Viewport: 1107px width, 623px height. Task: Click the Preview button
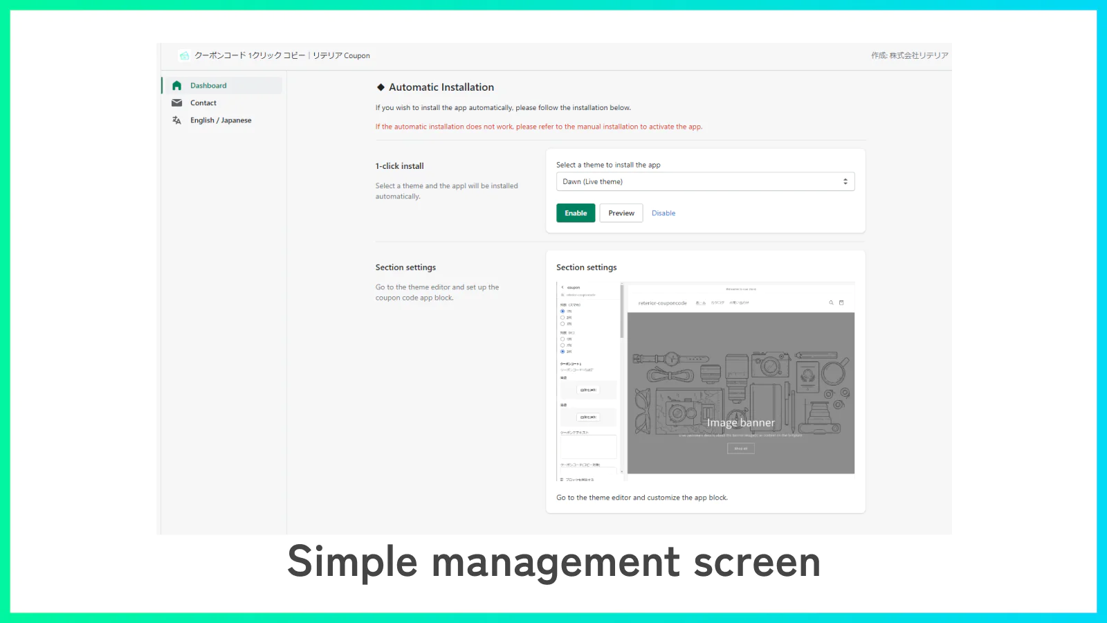coord(621,213)
